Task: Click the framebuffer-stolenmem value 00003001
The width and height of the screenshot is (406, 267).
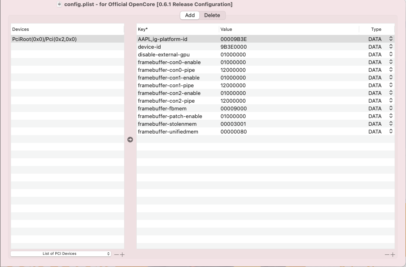Action: (234, 124)
